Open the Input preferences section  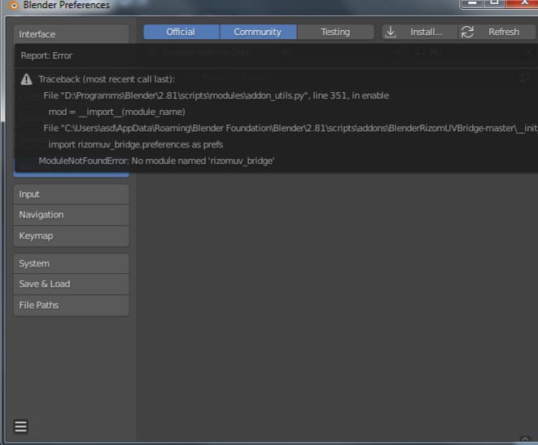72,194
